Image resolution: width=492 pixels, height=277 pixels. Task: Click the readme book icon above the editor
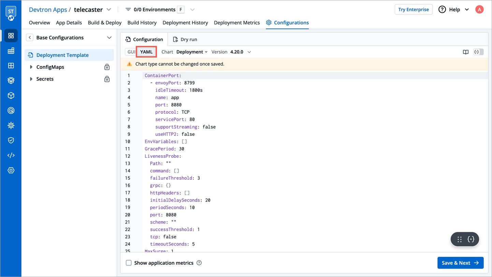466,52
